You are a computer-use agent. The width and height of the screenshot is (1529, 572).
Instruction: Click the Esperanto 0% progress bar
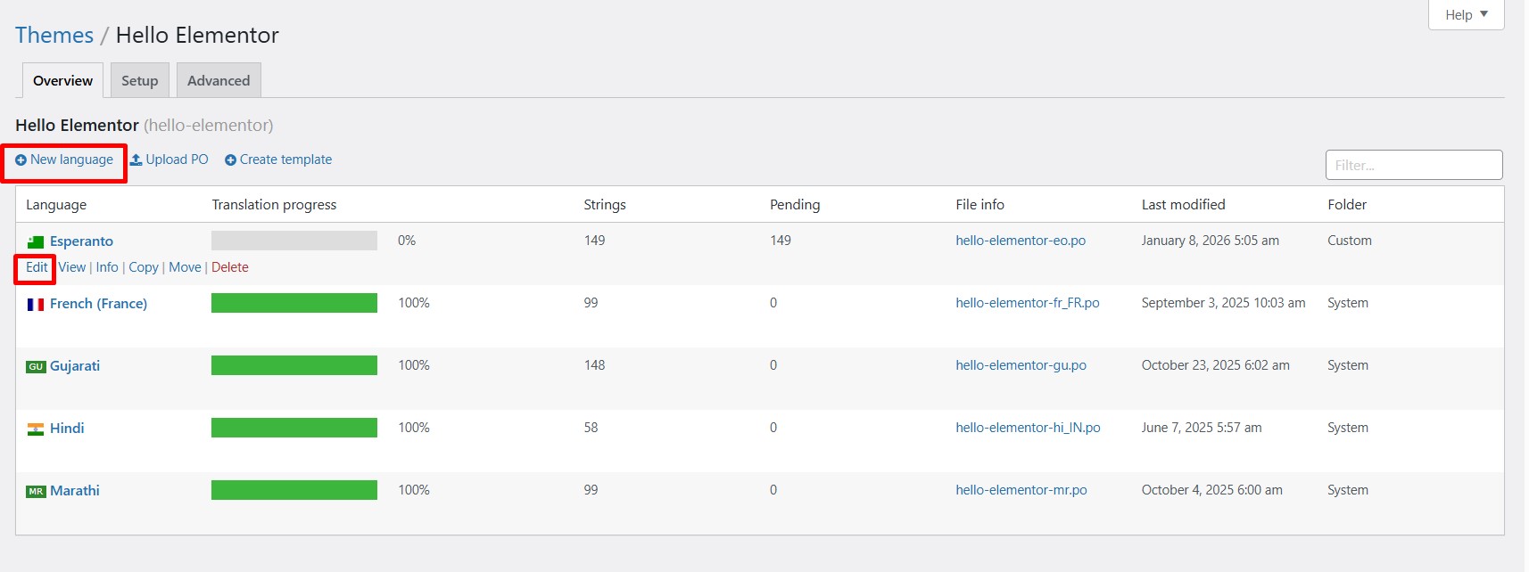coord(294,241)
